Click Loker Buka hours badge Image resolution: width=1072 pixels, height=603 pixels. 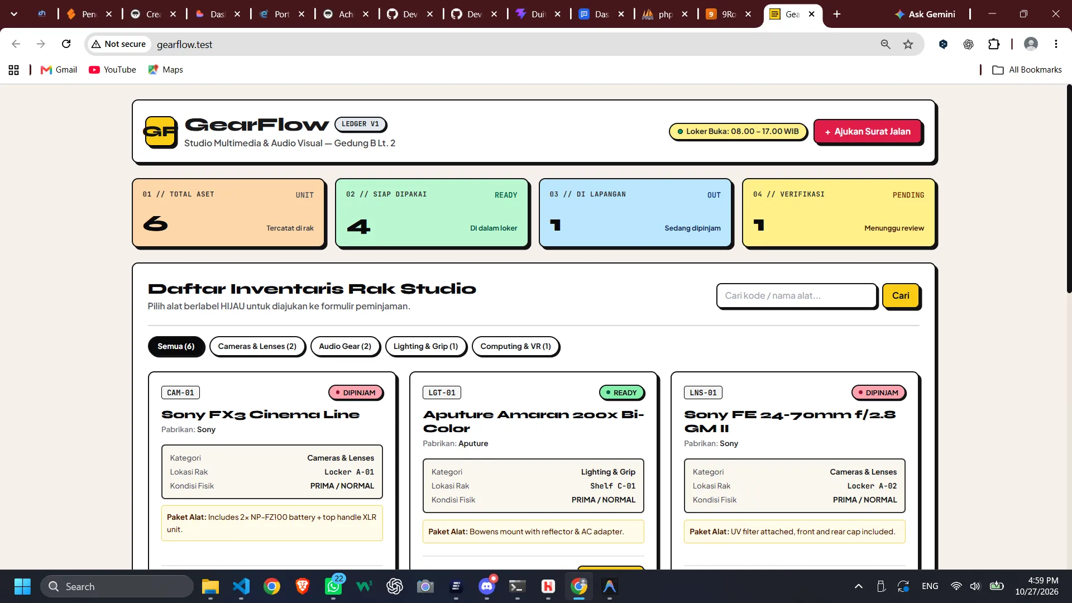(738, 132)
